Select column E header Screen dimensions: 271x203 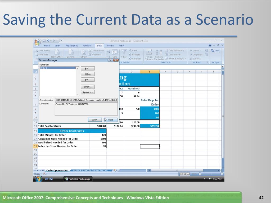tap(150, 72)
